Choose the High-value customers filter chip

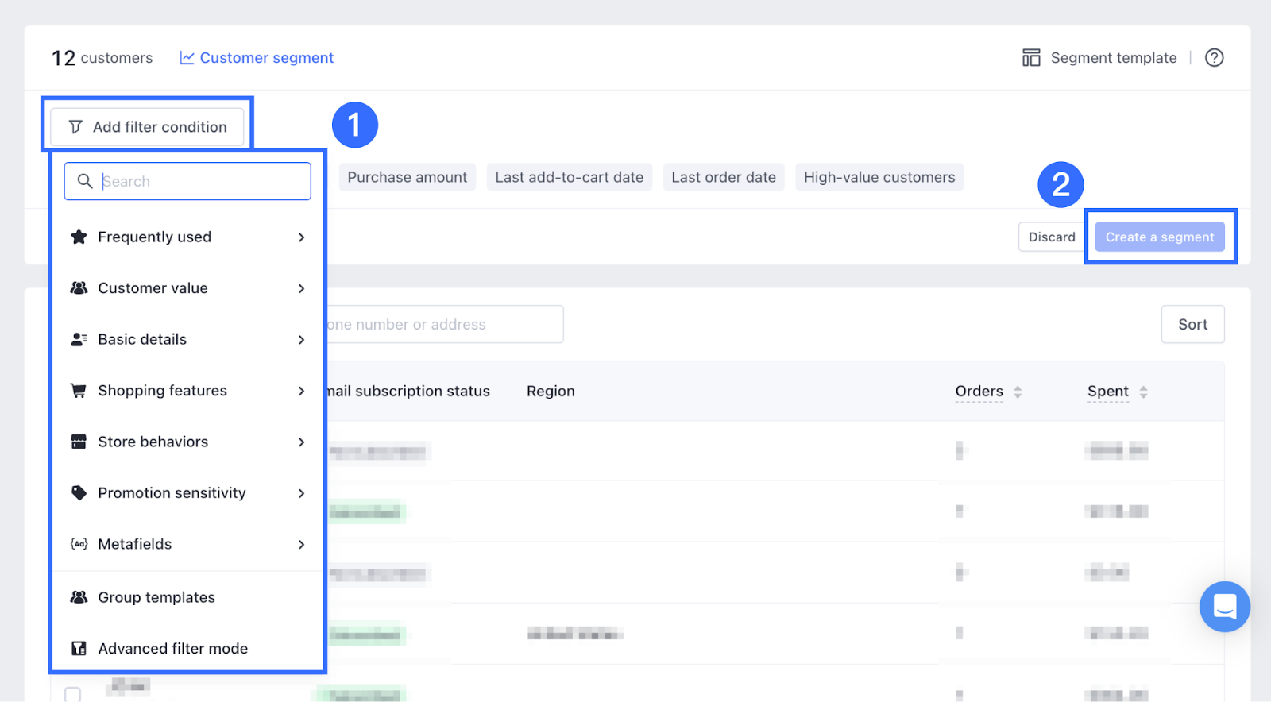coord(879,177)
